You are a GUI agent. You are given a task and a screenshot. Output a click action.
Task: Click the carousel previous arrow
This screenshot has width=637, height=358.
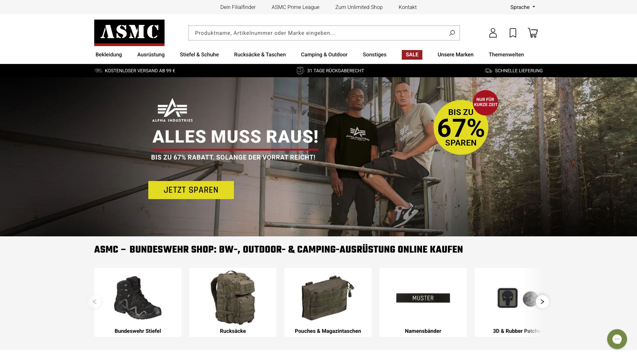(95, 302)
